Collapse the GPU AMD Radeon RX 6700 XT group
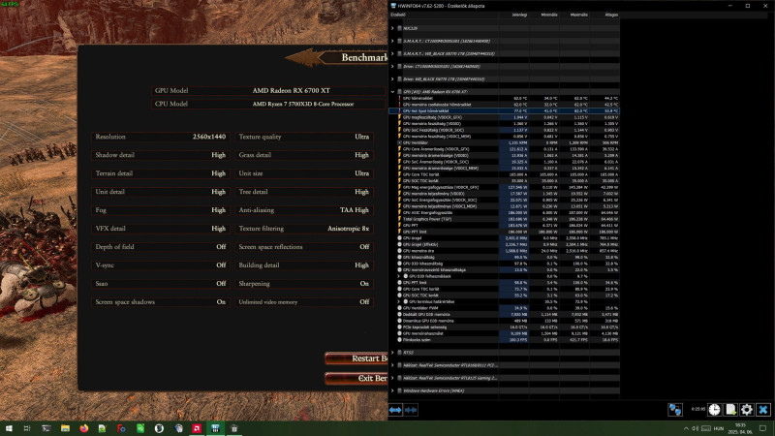Viewport: 775px width, 436px height. tap(393, 91)
